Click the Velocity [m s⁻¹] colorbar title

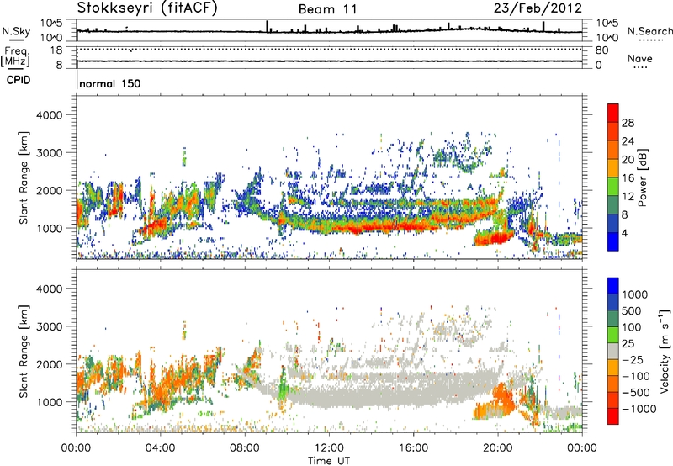click(x=665, y=351)
